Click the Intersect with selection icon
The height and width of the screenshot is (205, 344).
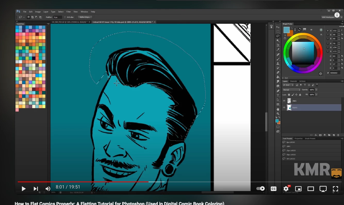point(40,17)
